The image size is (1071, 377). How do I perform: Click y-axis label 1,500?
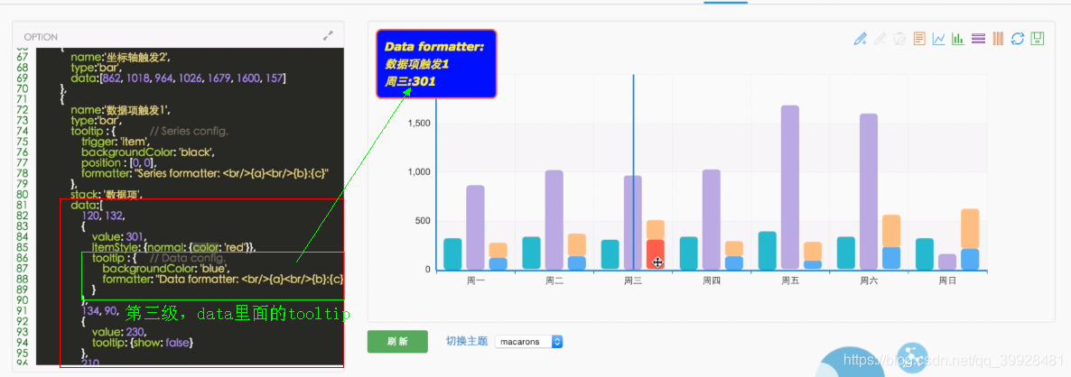pyautogui.click(x=420, y=124)
